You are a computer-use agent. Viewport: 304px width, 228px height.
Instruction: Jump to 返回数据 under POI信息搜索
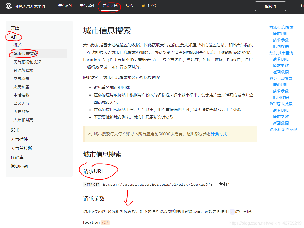pyautogui.click(x=281, y=97)
